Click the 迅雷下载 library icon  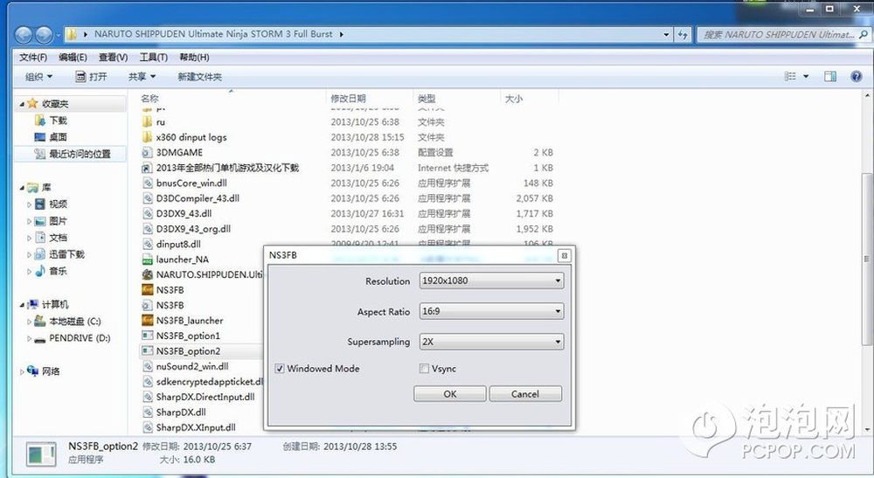(x=40, y=254)
